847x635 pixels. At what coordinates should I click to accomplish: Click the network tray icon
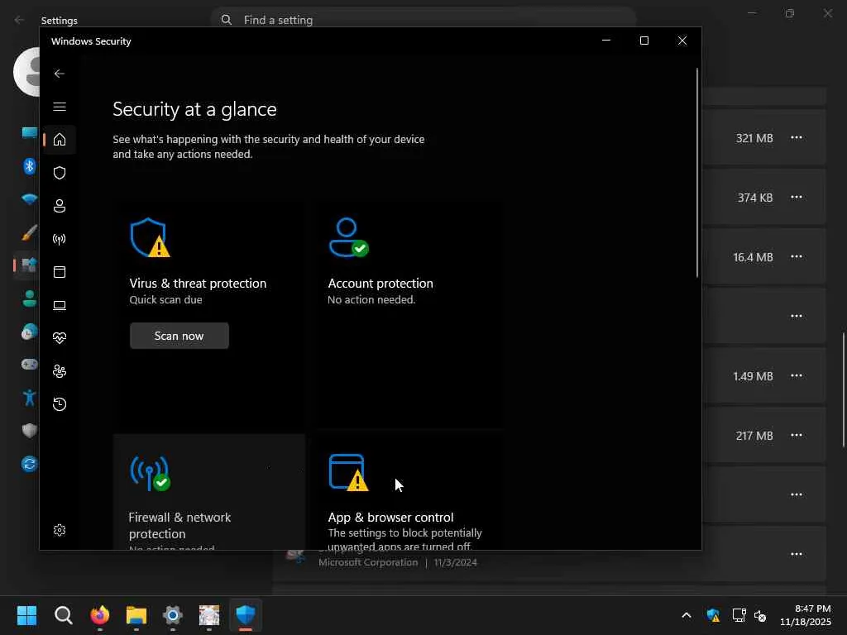click(x=739, y=615)
